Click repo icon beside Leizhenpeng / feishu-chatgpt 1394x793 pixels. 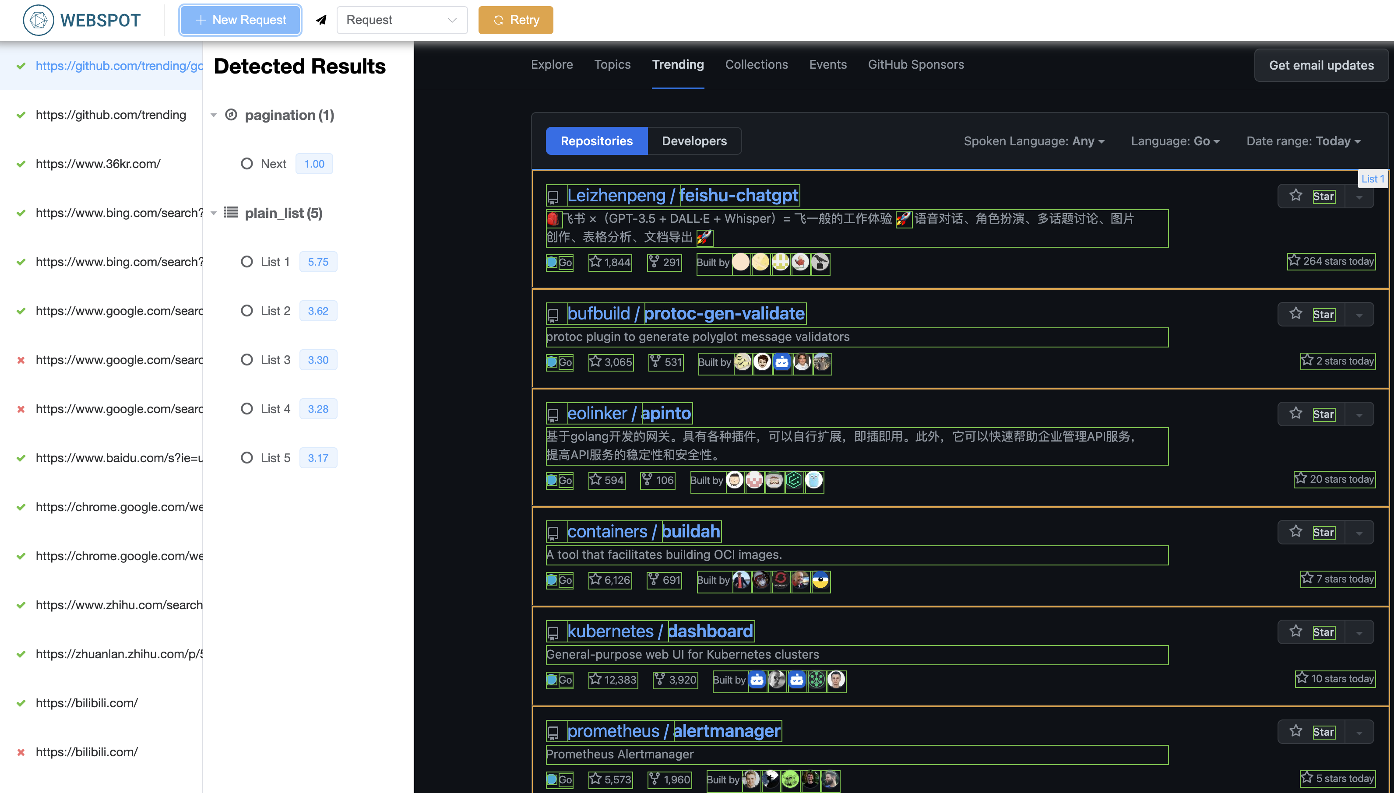tap(553, 196)
